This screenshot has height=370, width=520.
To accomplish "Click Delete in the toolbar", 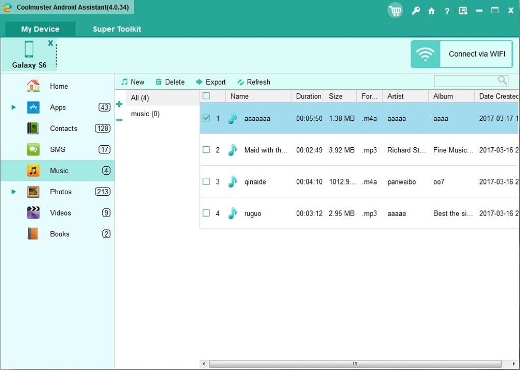I will point(170,82).
